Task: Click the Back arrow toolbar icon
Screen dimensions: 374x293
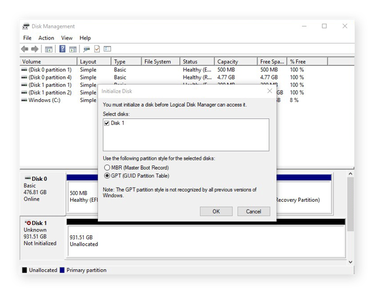Action: click(24, 49)
